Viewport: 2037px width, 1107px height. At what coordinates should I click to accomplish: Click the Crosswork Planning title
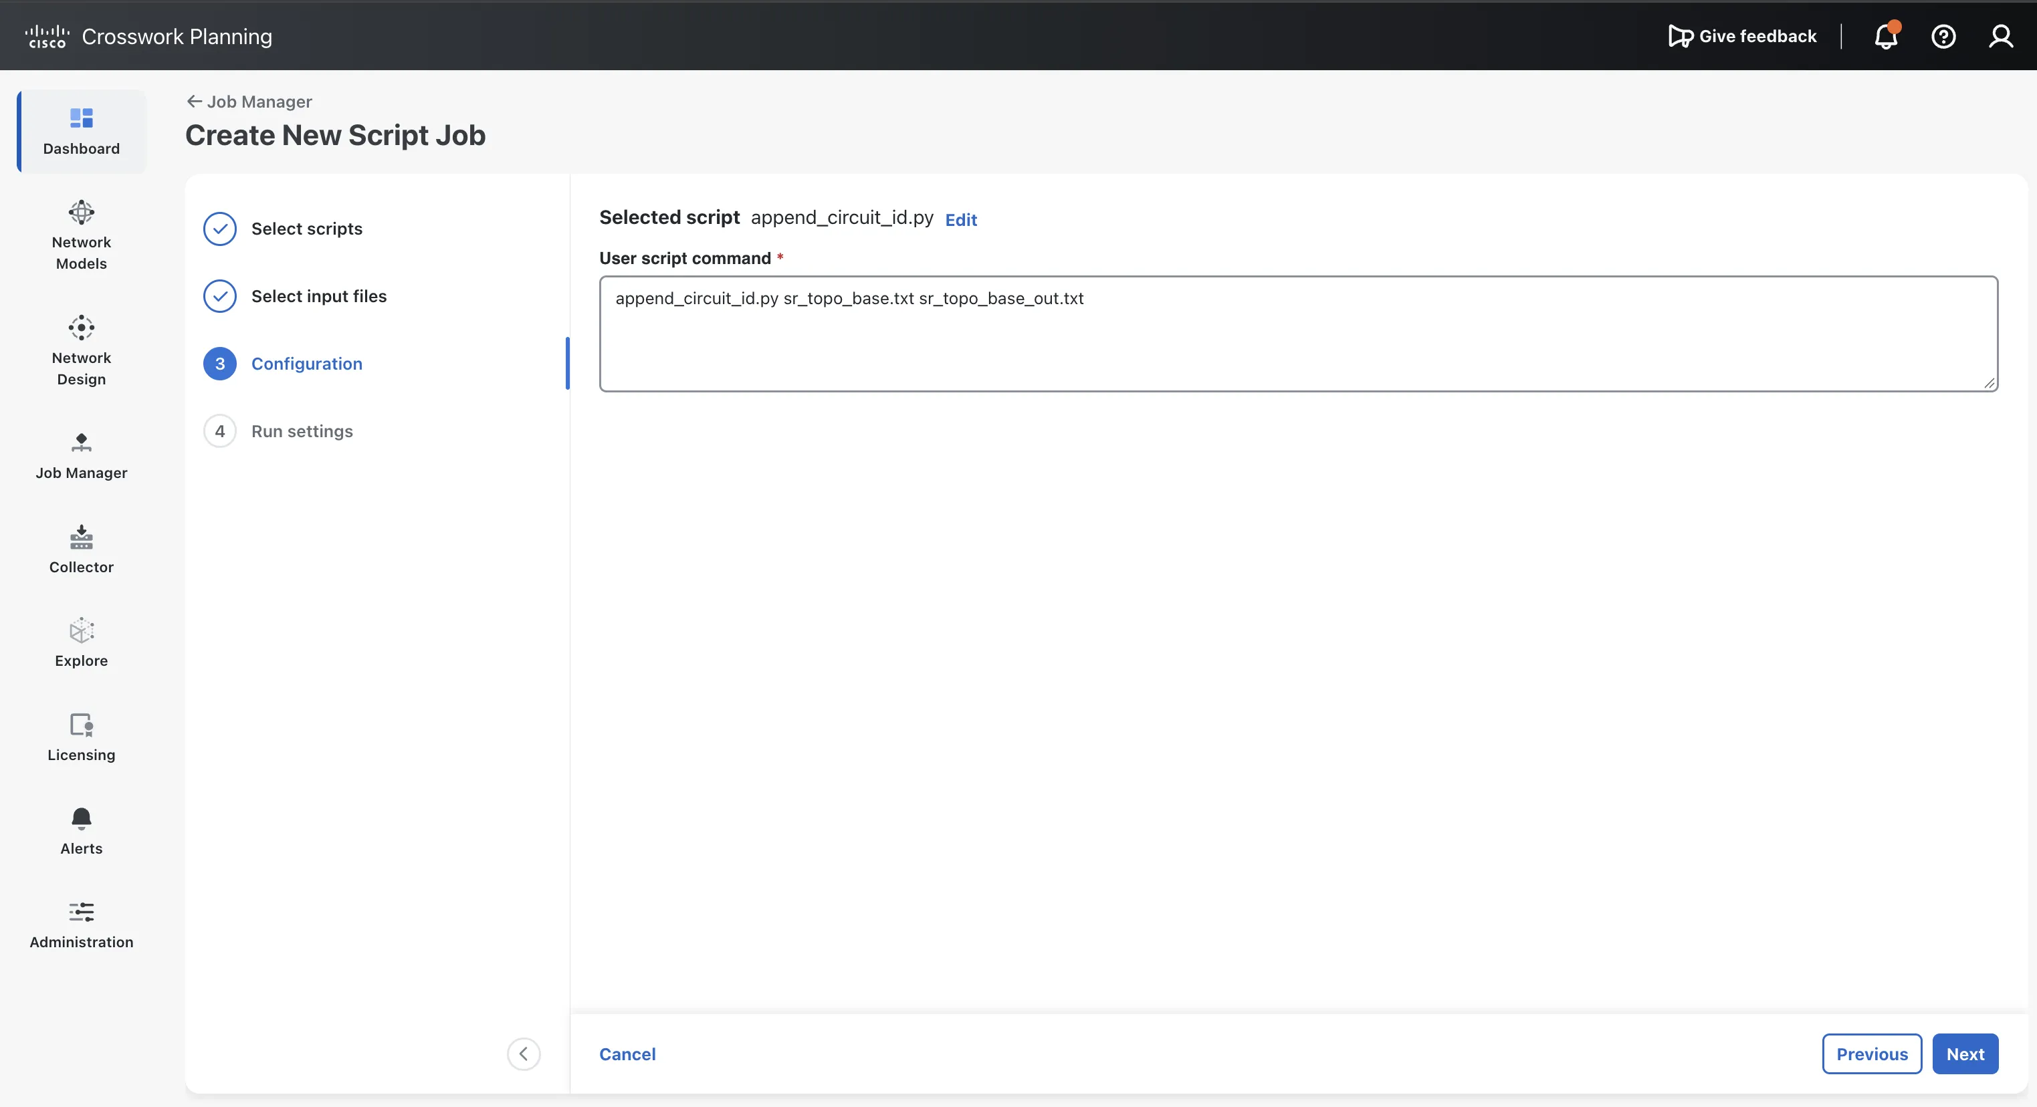point(177,36)
